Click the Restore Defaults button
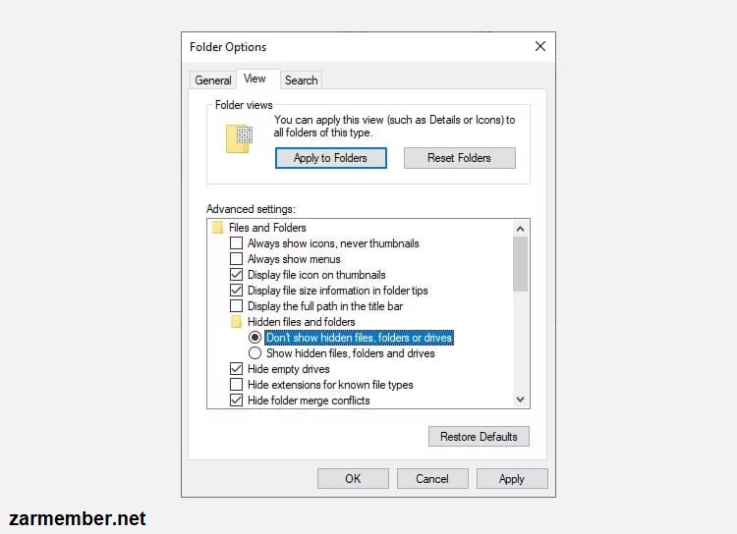This screenshot has height=534, width=737. [479, 436]
